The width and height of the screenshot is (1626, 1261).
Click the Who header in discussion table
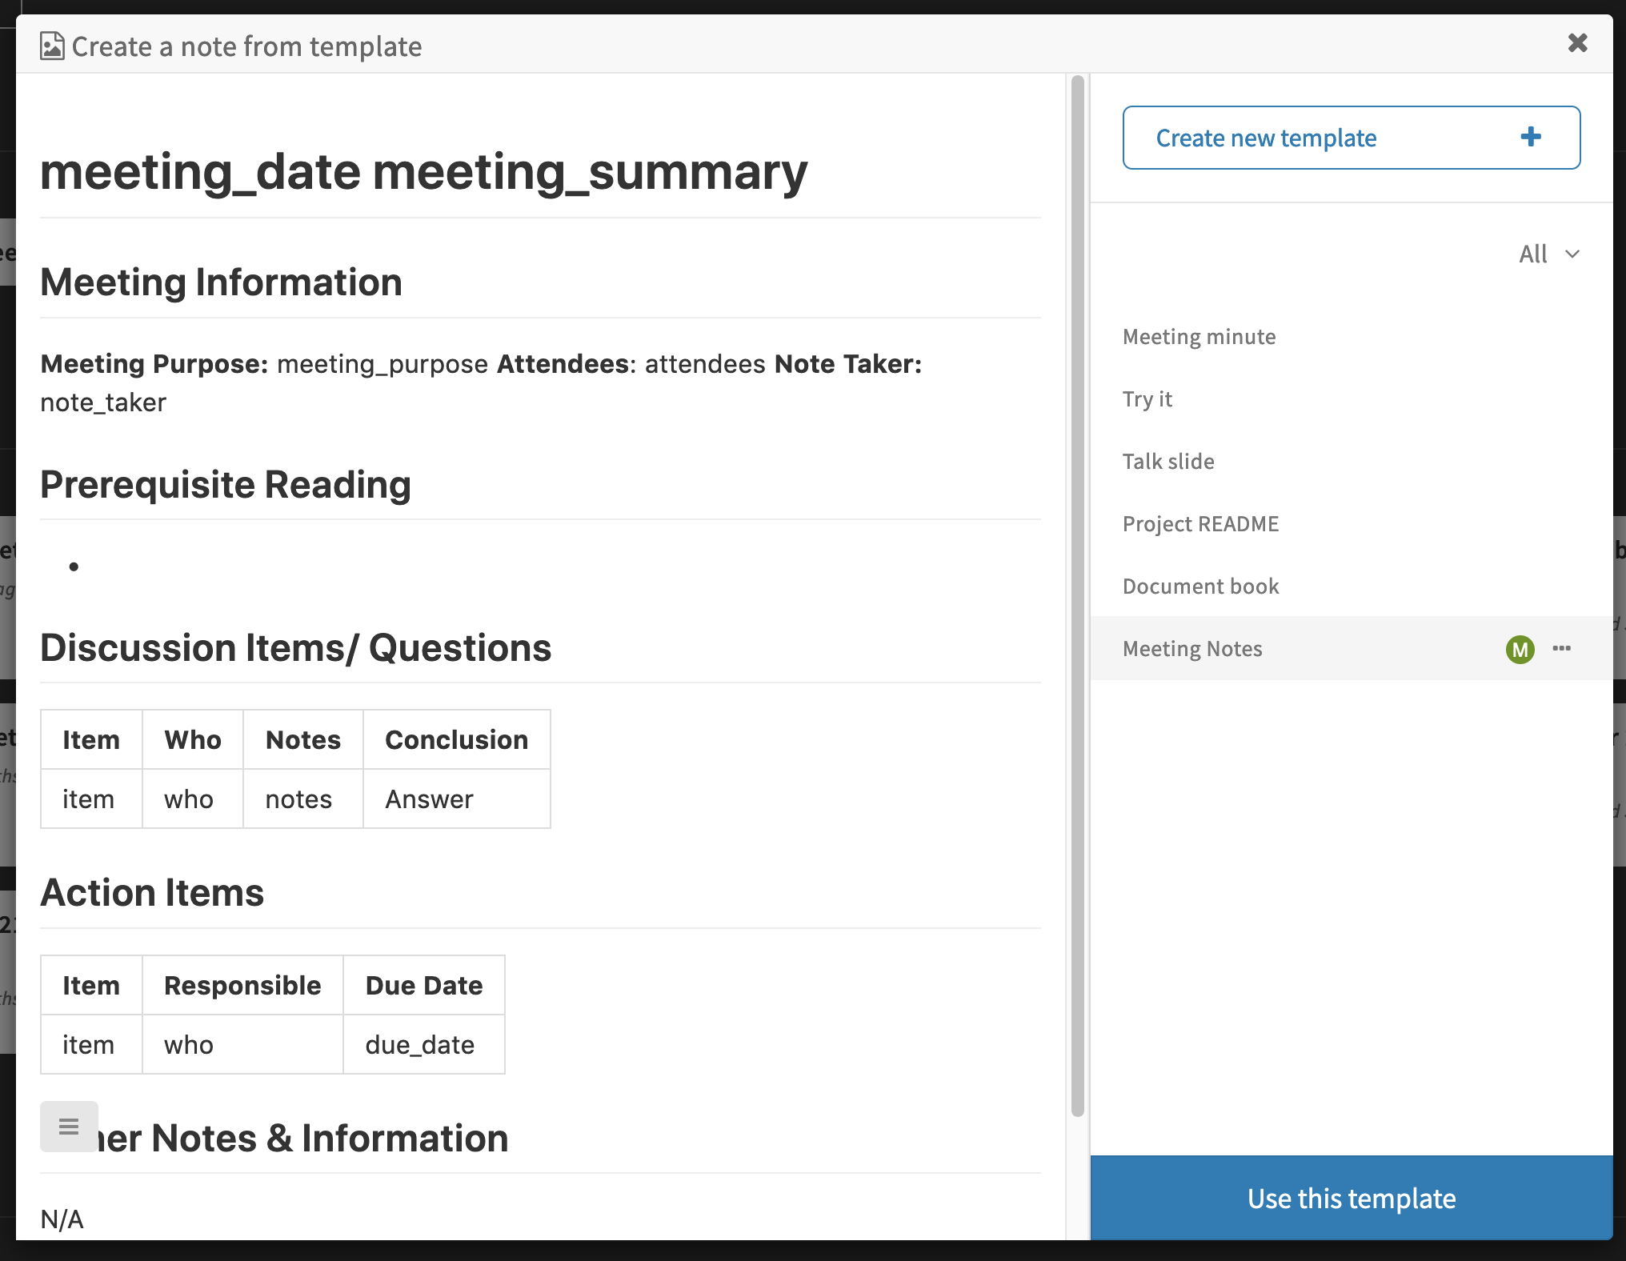point(192,740)
